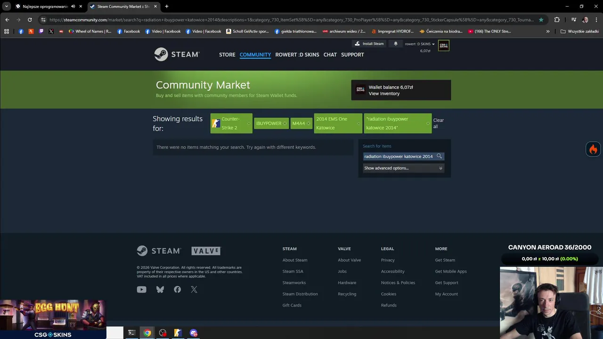The height and width of the screenshot is (339, 603).
Task: Click the Twitch bookmark icon
Action: coord(41,32)
